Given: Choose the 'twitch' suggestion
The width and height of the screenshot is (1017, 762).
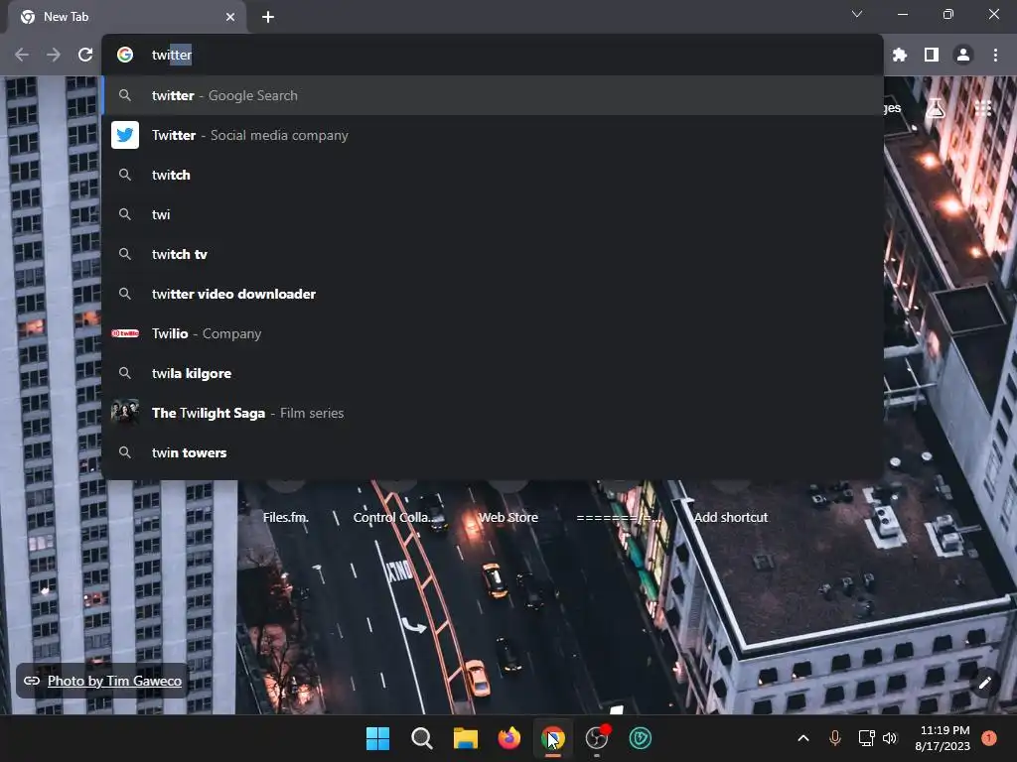Looking at the screenshot, I should (493, 175).
